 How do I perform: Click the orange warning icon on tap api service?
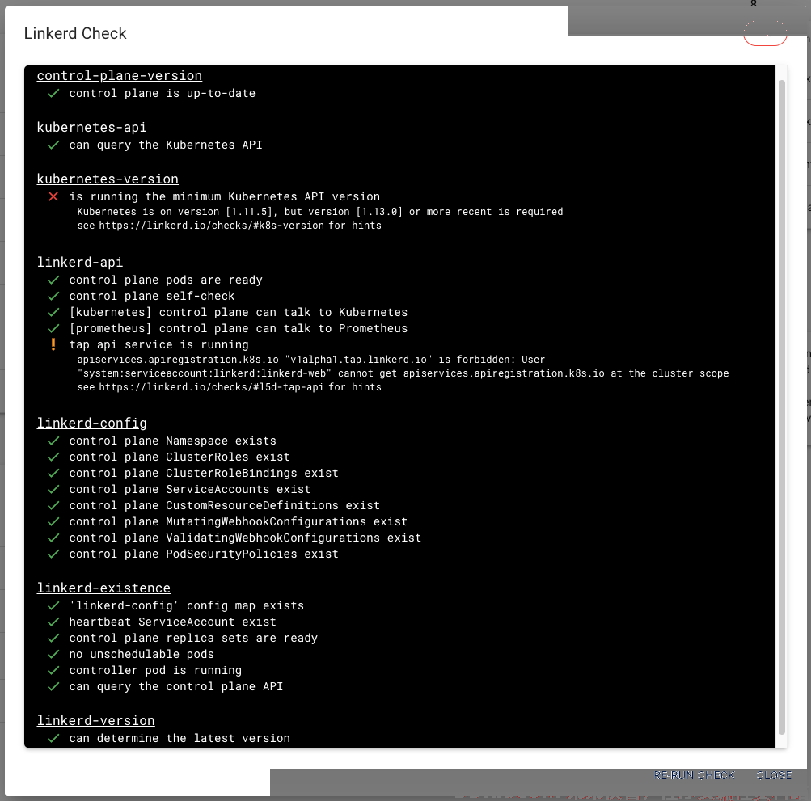[x=53, y=344]
